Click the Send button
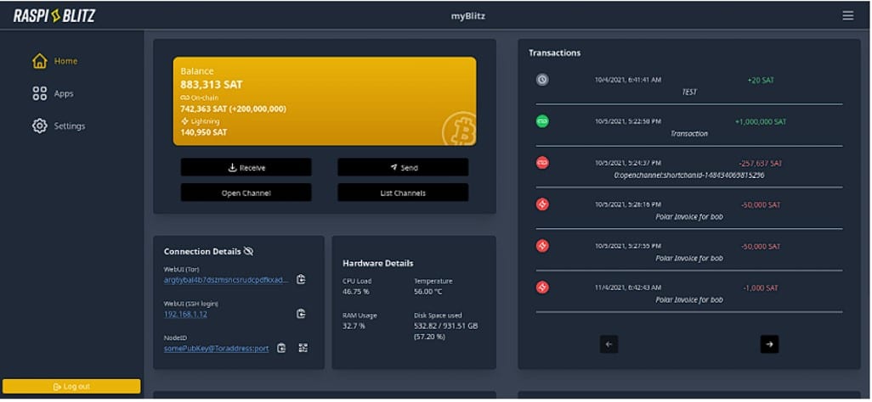This screenshot has height=402, width=872. (x=403, y=168)
